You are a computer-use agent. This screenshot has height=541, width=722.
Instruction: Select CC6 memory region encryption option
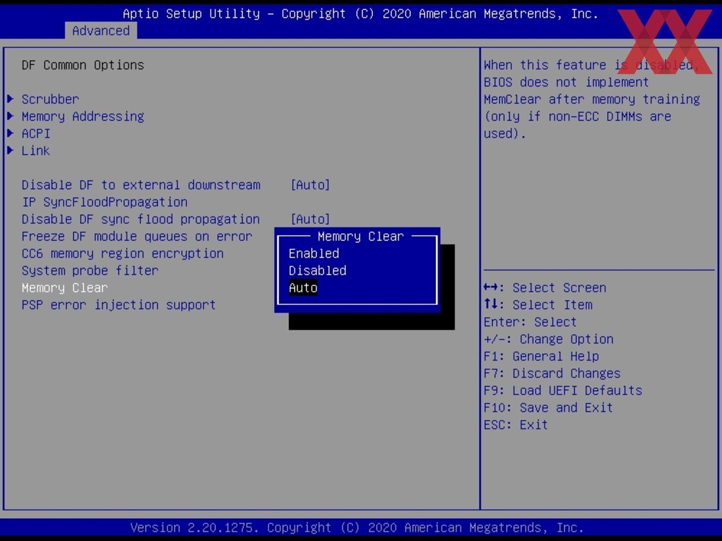click(x=123, y=254)
